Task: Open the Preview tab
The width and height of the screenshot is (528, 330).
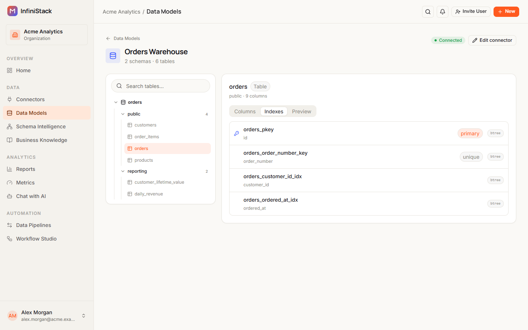Action: (x=301, y=111)
